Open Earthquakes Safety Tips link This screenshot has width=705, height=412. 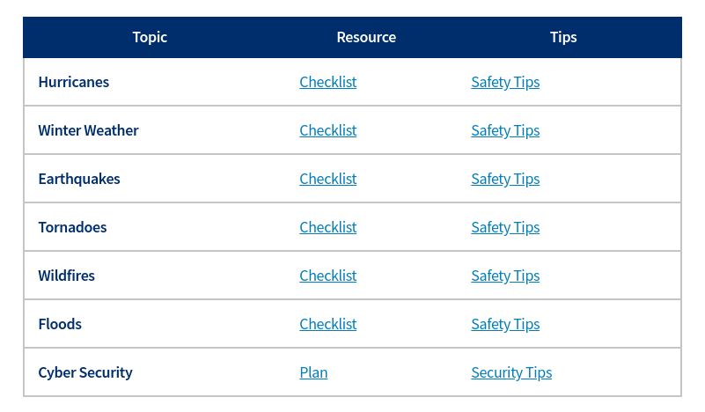(505, 179)
